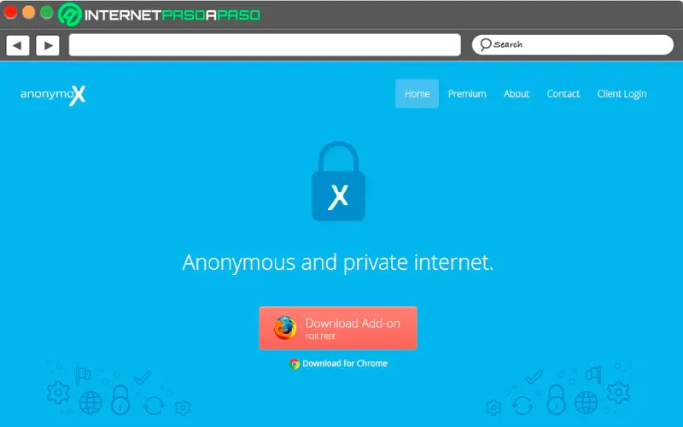
Task: Follow the Download for Chrome link
Action: click(345, 364)
